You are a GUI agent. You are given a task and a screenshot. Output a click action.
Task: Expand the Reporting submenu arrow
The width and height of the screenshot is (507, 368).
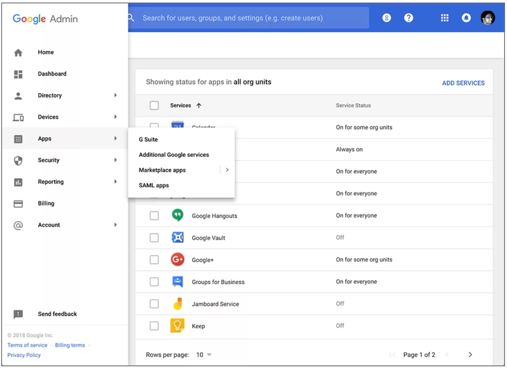(x=115, y=182)
